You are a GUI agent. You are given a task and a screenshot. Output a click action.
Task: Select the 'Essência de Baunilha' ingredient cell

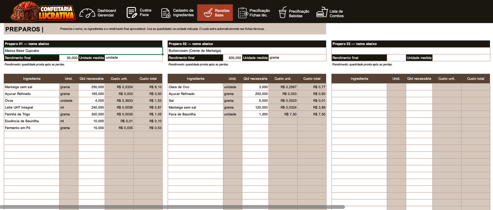31,121
